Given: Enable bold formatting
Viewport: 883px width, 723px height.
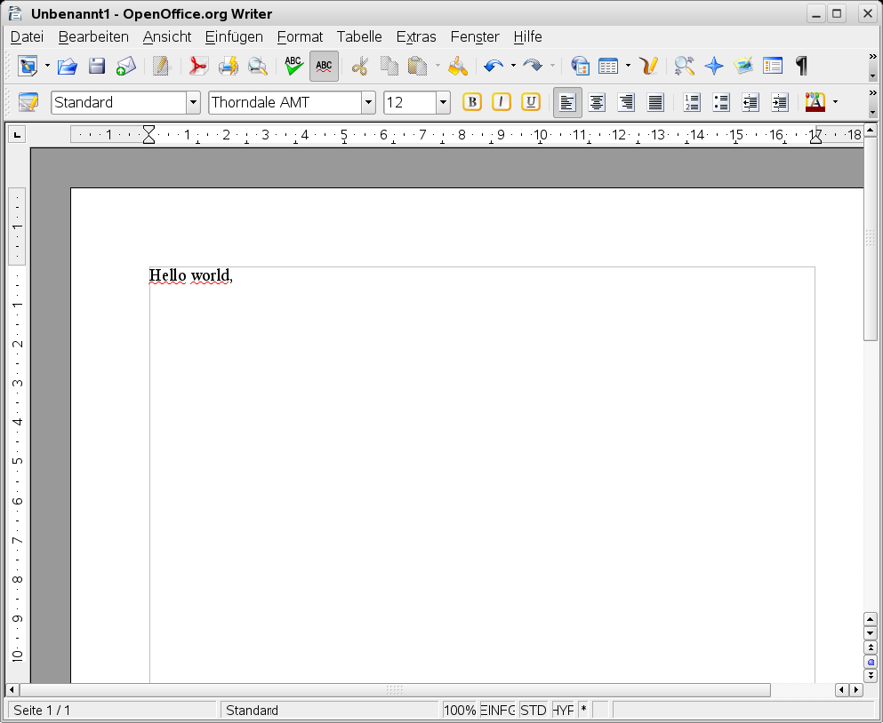Looking at the screenshot, I should pyautogui.click(x=471, y=102).
